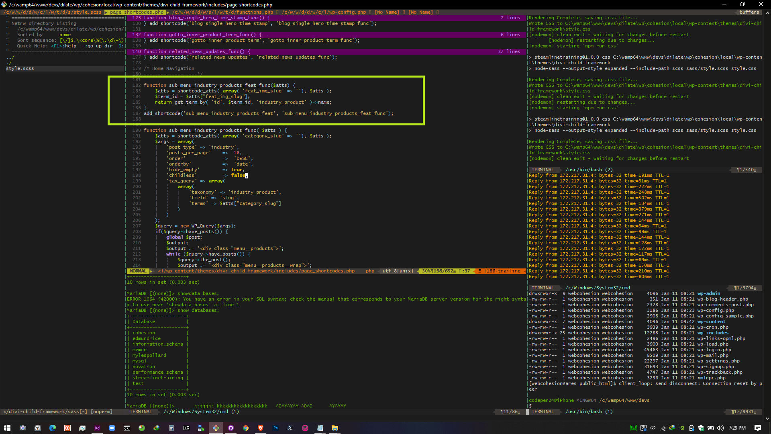Switch to the functions.php buffer tab
The height and width of the screenshot is (434, 771).
[x=223, y=12]
